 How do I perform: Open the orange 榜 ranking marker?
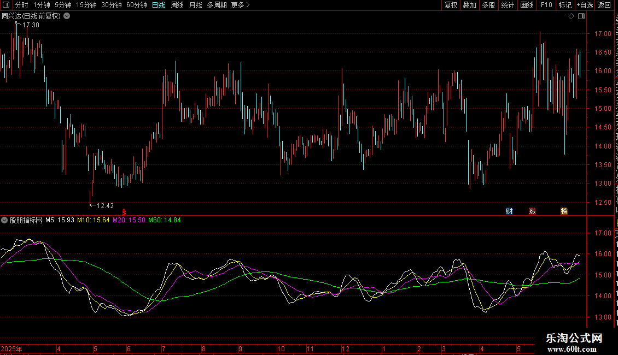click(x=564, y=211)
